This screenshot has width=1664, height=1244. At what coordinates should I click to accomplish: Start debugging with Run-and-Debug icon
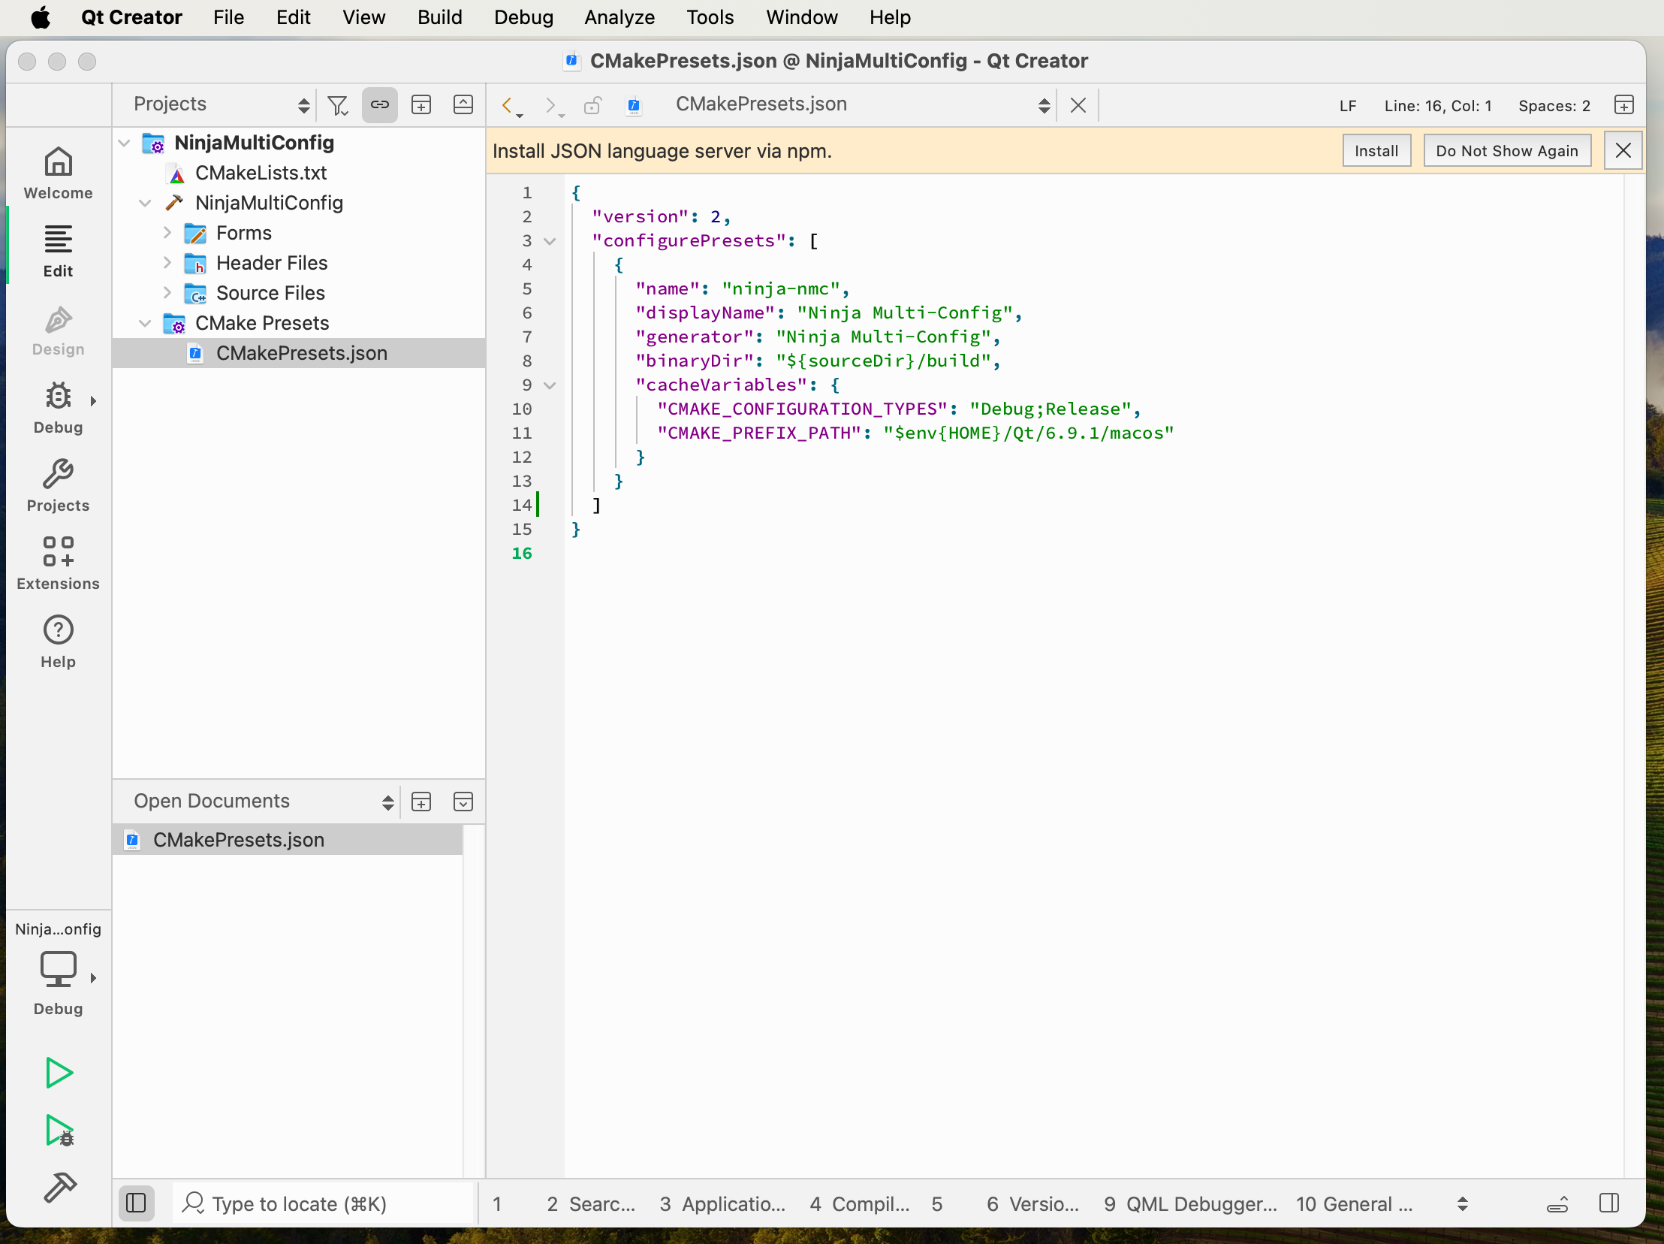(x=59, y=1130)
